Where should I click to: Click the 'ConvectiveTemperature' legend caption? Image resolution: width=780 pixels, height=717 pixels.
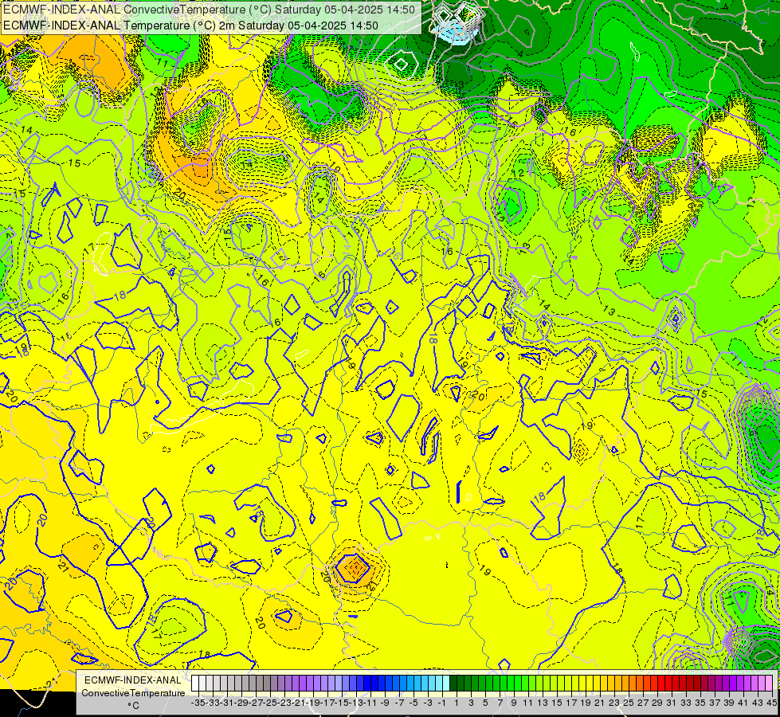pos(133,692)
